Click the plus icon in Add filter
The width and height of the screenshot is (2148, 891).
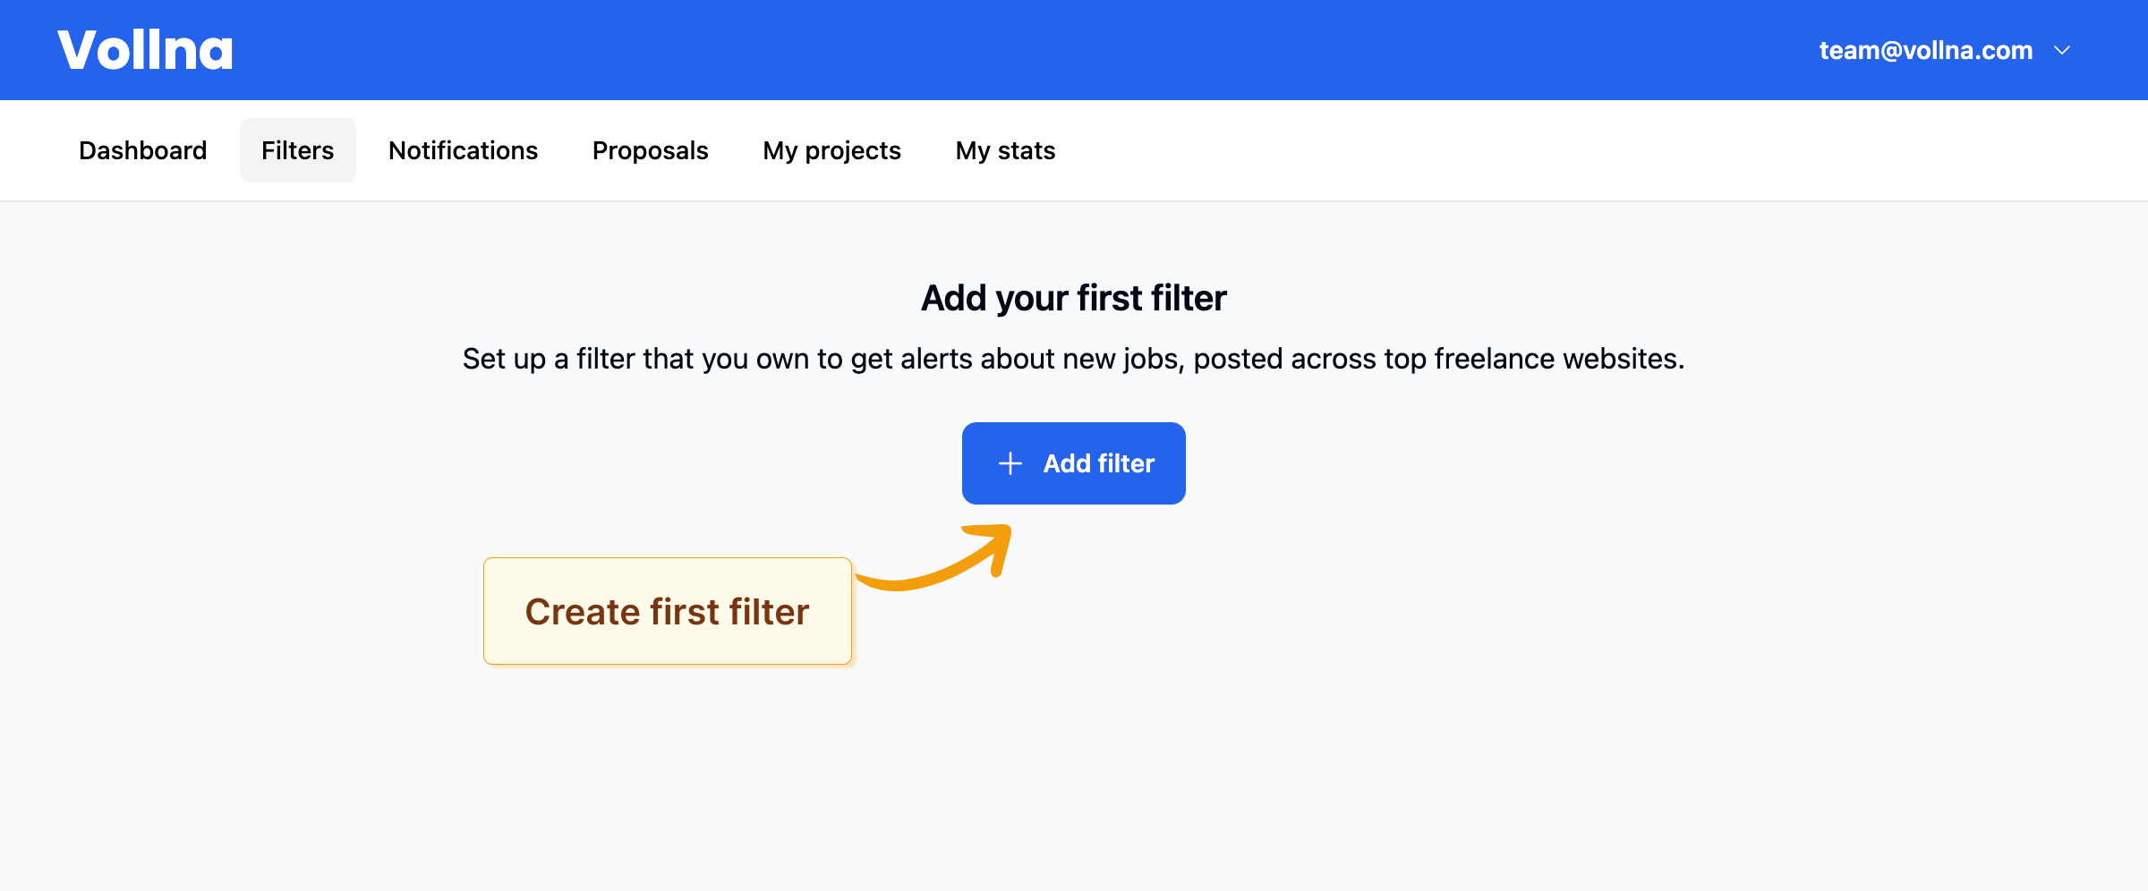pos(1010,463)
